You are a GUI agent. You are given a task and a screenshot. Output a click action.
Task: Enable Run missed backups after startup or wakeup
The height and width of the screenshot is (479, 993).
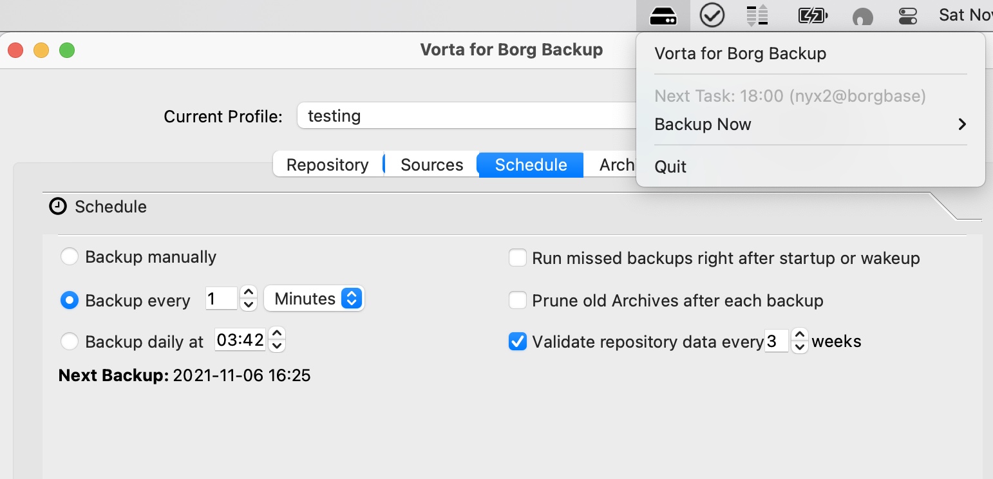(518, 258)
